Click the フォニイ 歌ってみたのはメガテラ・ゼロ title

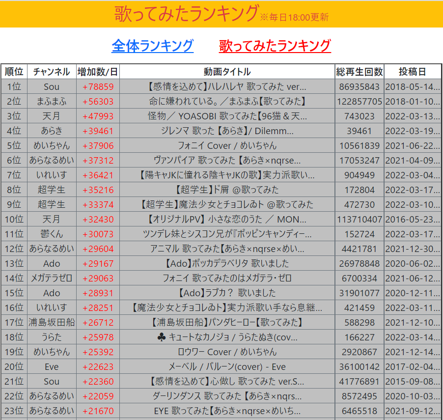(x=227, y=278)
